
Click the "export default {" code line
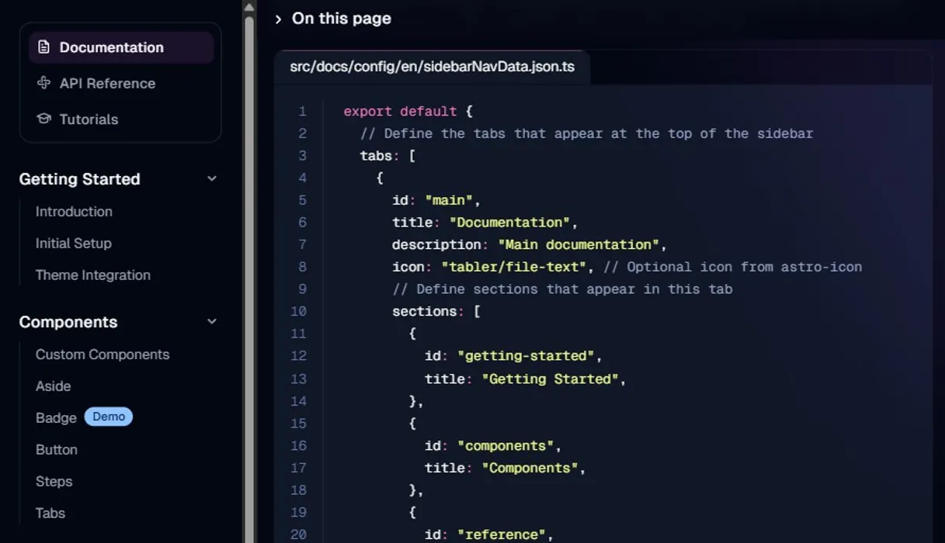tap(408, 112)
